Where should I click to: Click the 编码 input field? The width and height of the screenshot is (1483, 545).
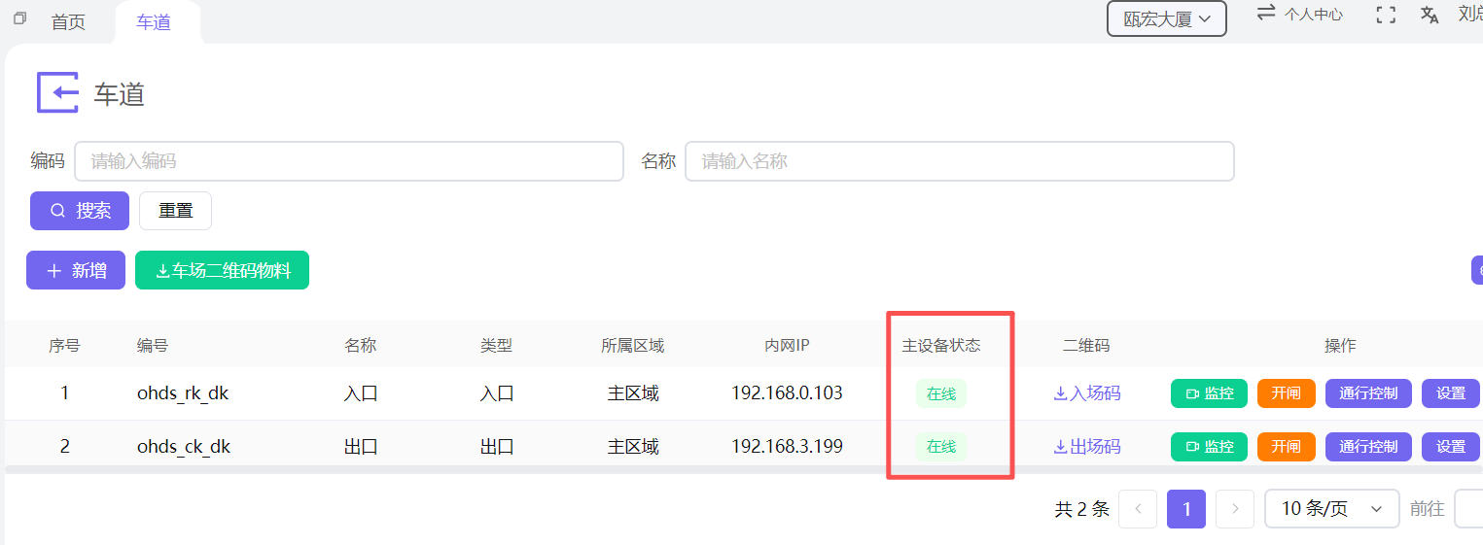pyautogui.click(x=348, y=161)
